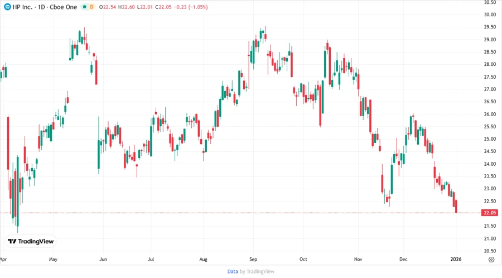The image size is (502, 278).
Task: Click the 28.00 price axis label
Action: (490, 64)
